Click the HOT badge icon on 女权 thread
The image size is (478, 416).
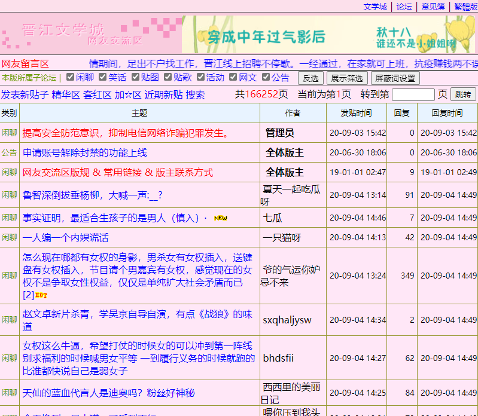[x=41, y=295]
